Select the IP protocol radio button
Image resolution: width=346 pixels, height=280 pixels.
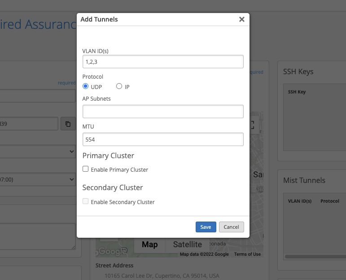(x=119, y=86)
